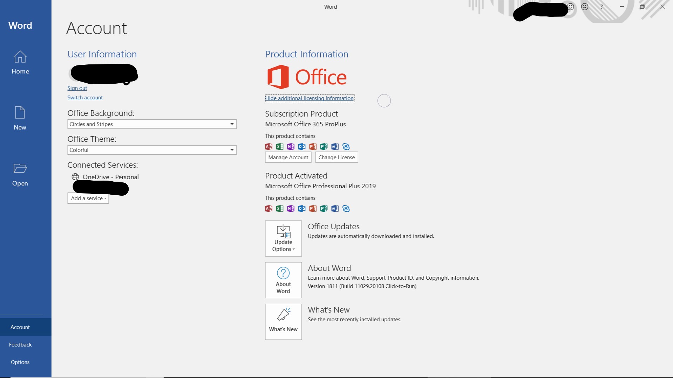The image size is (673, 378).
Task: Click the Sign out link
Action: (x=77, y=88)
